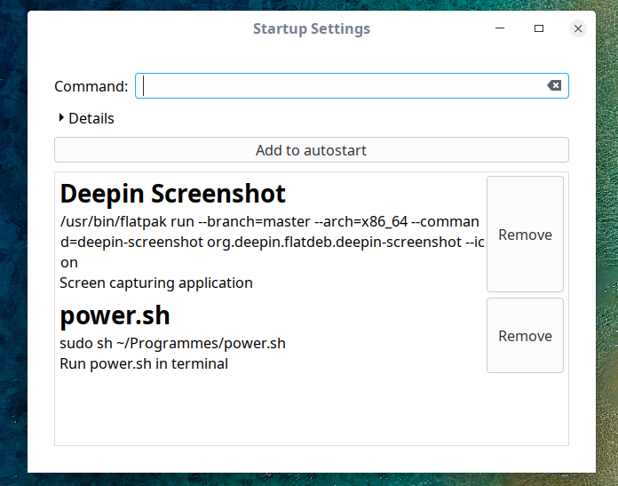Click 'Run power.sh in terminal' description

(144, 363)
